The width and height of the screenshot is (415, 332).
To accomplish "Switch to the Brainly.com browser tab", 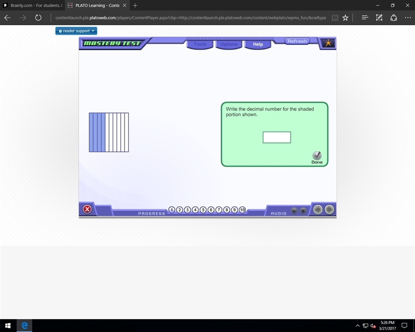I will [33, 5].
